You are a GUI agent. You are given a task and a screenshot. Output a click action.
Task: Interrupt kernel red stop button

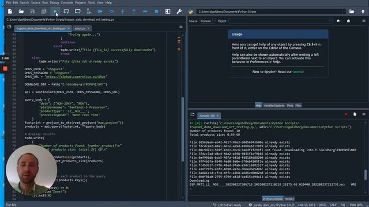(346, 114)
